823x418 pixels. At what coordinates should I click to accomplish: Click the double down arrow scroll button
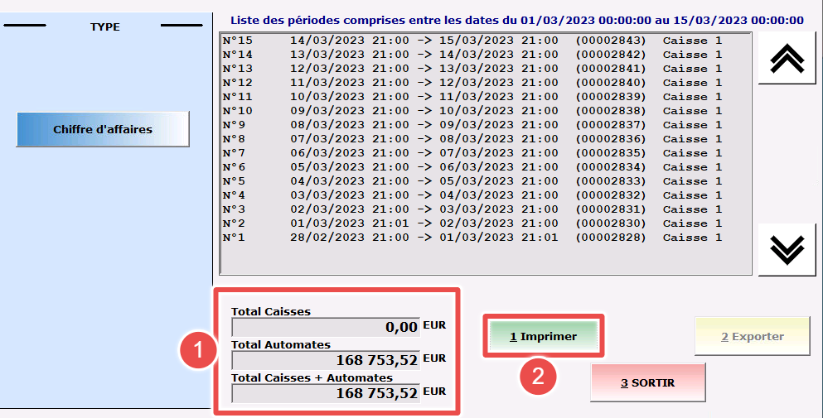787,249
